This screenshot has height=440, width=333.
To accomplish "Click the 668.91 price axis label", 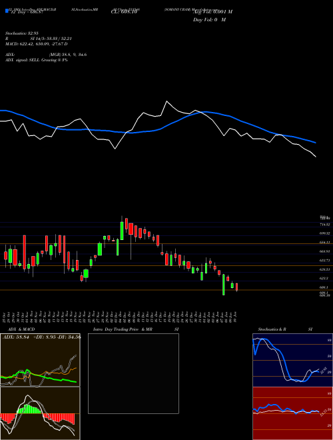I will click(324, 251).
